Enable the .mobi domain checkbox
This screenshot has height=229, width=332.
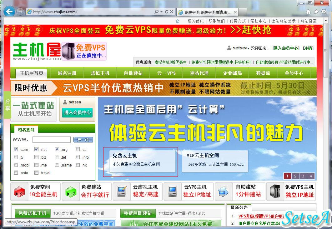(x=16, y=165)
